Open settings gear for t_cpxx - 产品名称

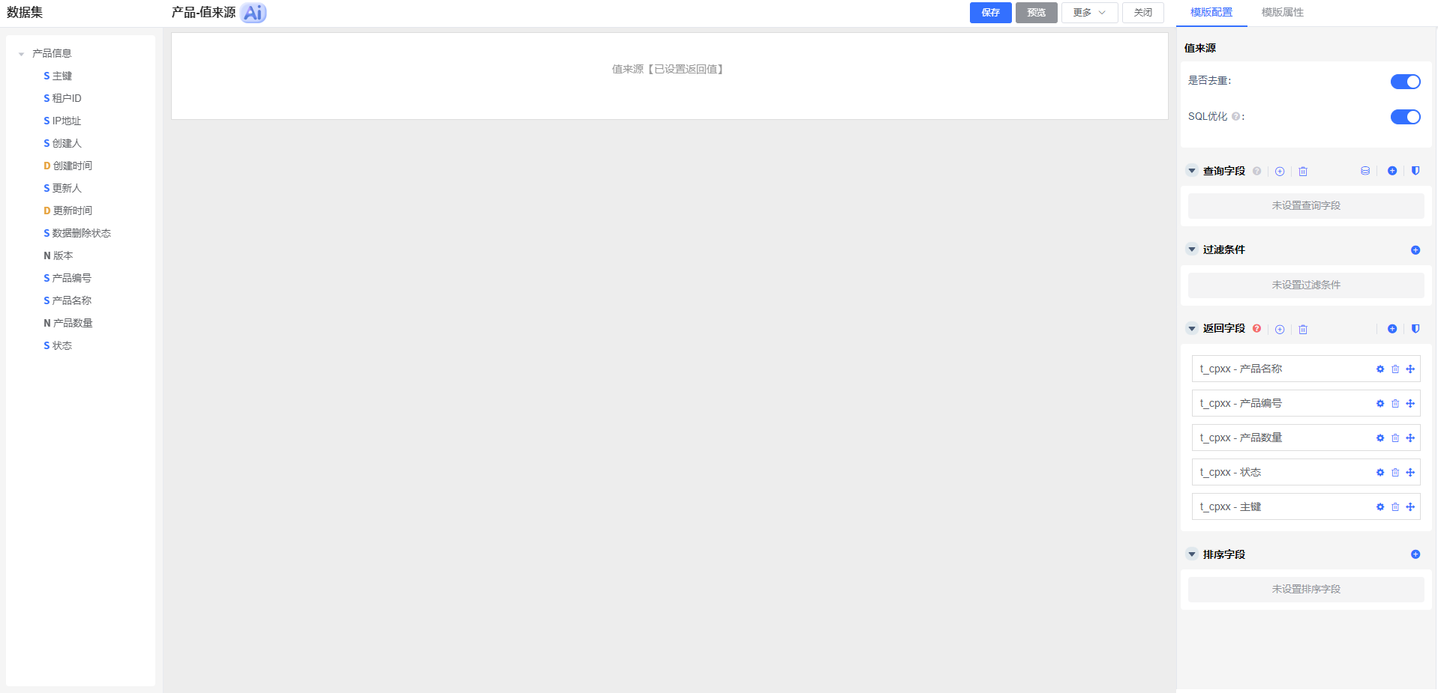point(1380,369)
